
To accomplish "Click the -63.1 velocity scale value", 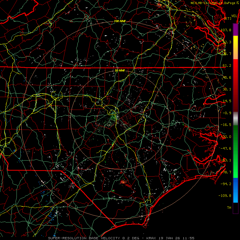I will pos(226,160).
